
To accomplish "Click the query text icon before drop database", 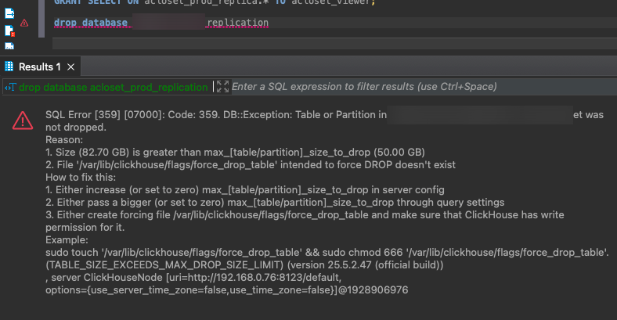I will (x=9, y=87).
